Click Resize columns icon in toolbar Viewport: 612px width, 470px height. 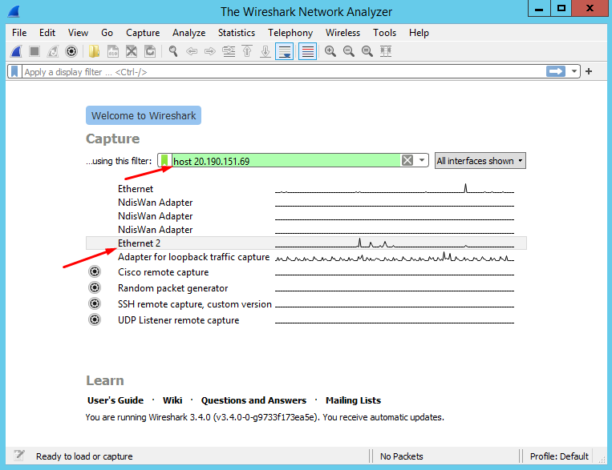point(386,51)
